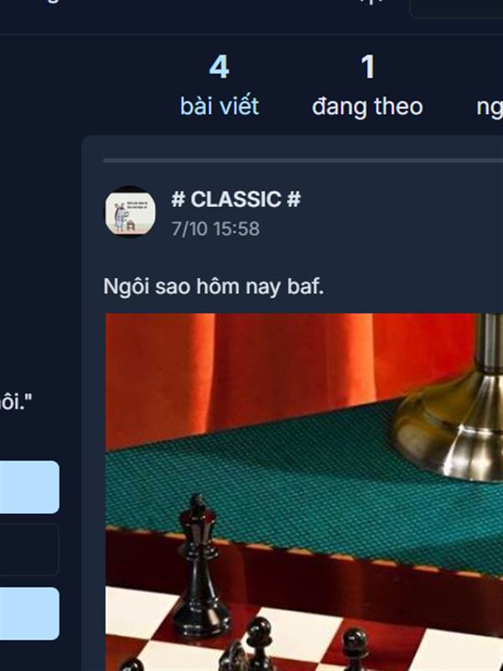Open the cut-off 'ng…' followers stat
The image size is (503, 671).
490,107
